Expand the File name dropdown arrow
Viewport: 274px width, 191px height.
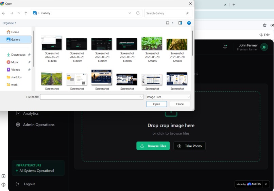141,97
